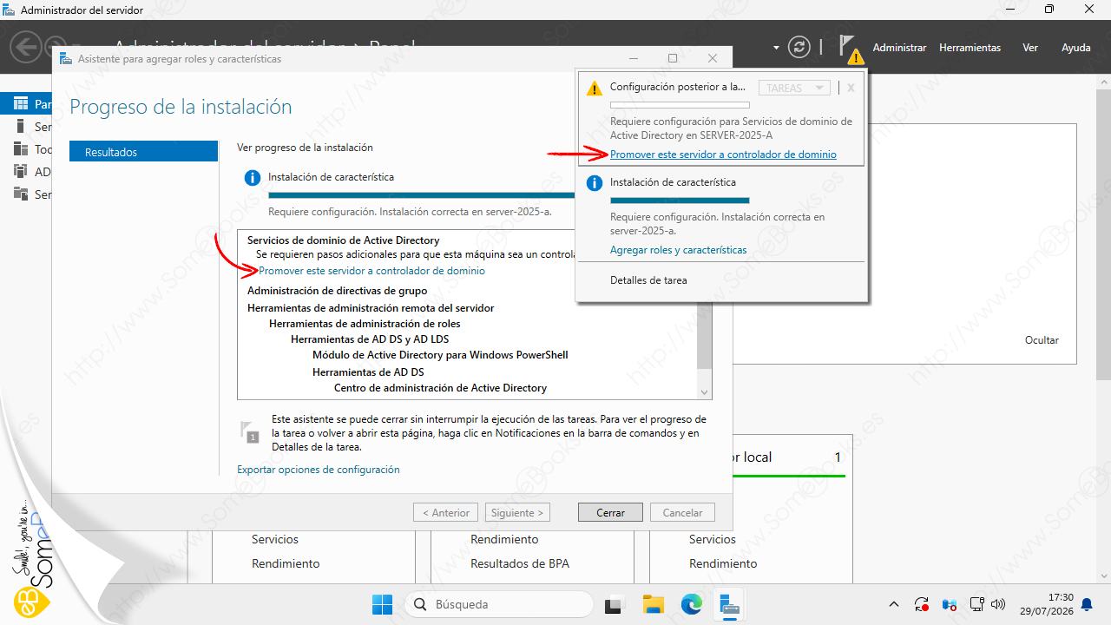The image size is (1111, 625).
Task: Click the Server Manager main vertical scrollbar
Action: (x=1103, y=234)
